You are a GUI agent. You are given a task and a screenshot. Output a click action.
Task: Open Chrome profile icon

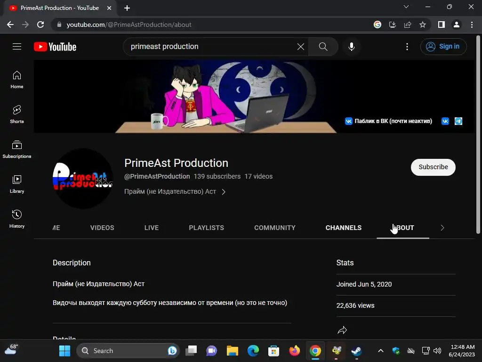[457, 25]
